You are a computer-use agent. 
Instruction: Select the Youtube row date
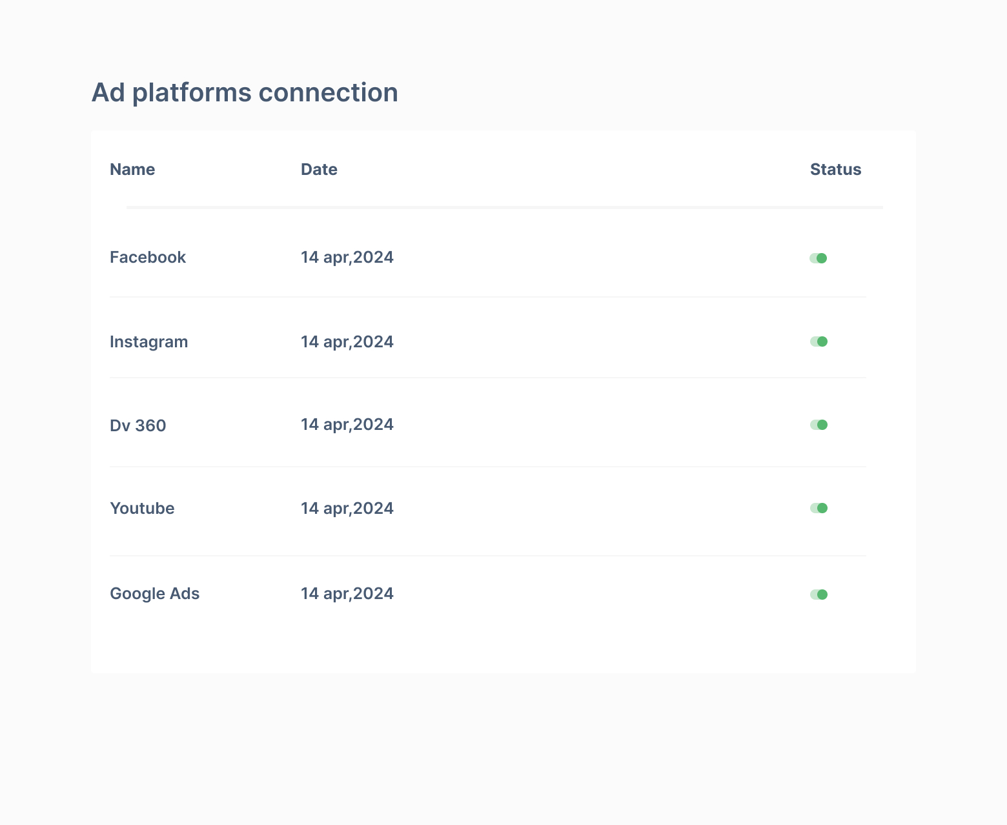click(x=347, y=509)
